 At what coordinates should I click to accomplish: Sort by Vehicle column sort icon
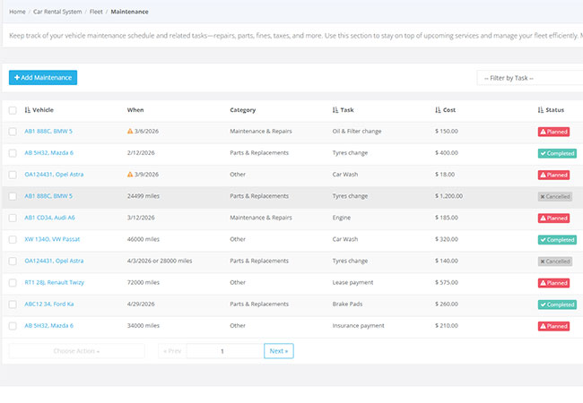point(27,110)
